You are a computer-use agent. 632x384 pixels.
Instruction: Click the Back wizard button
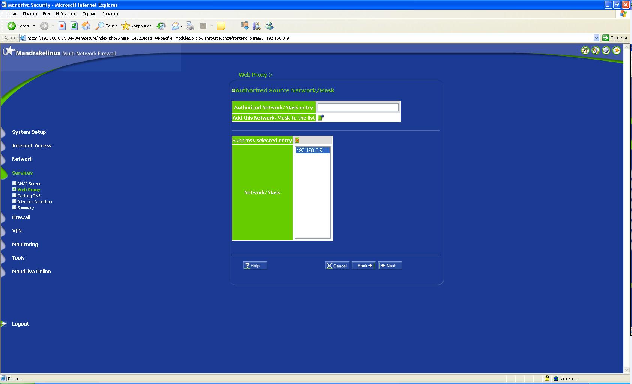point(364,265)
